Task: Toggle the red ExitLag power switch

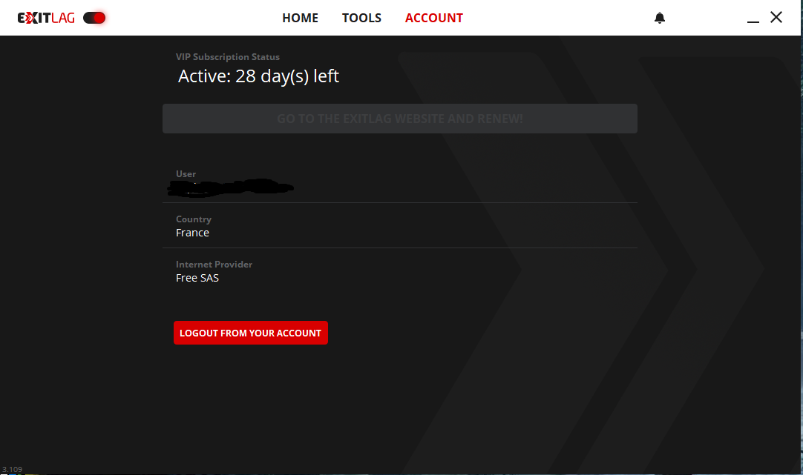Action: (94, 18)
